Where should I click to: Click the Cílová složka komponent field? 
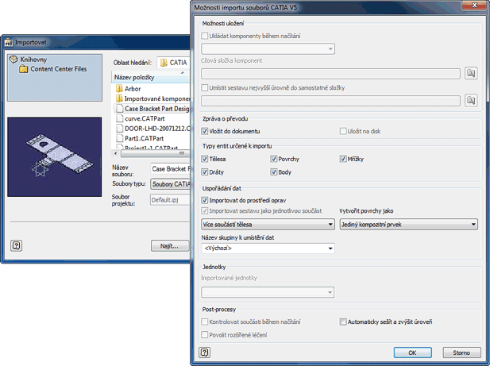[330, 74]
